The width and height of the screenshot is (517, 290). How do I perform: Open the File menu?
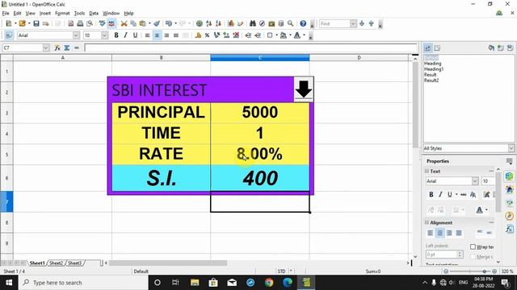[6, 13]
